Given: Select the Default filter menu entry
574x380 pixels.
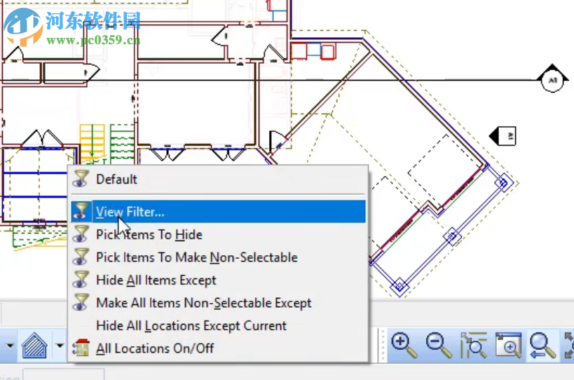Looking at the screenshot, I should click(218, 179).
